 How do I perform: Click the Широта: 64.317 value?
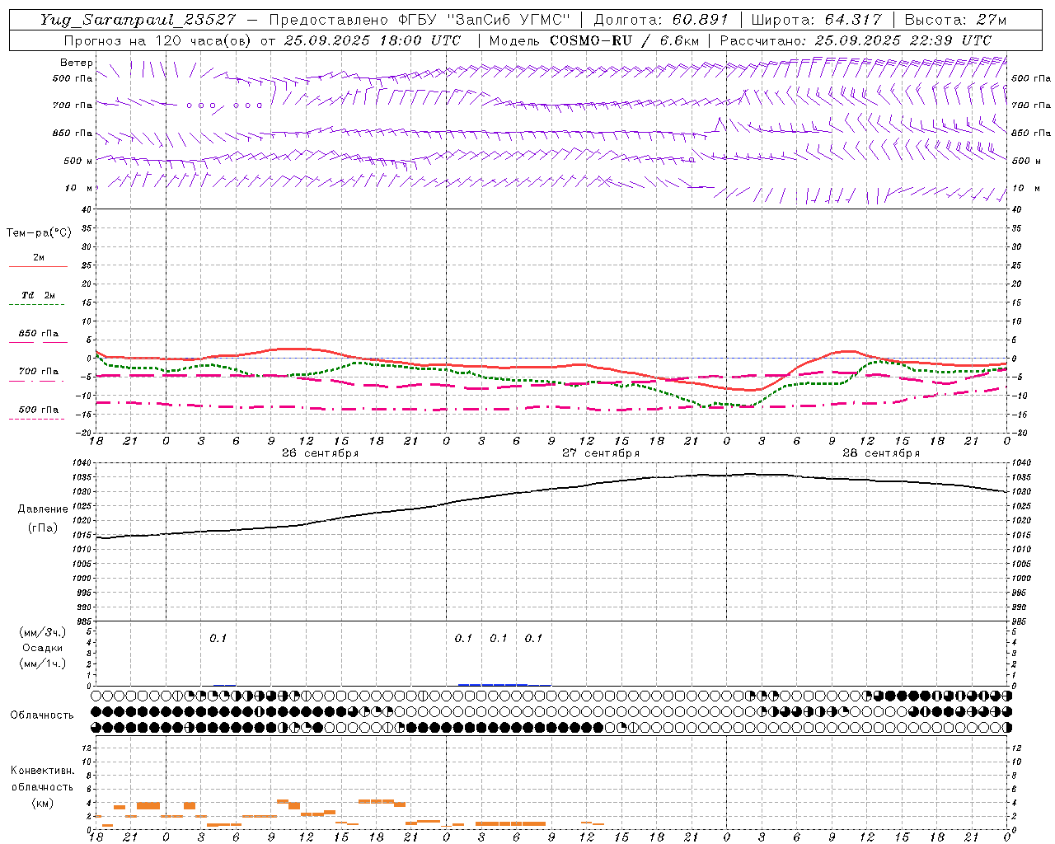(816, 20)
